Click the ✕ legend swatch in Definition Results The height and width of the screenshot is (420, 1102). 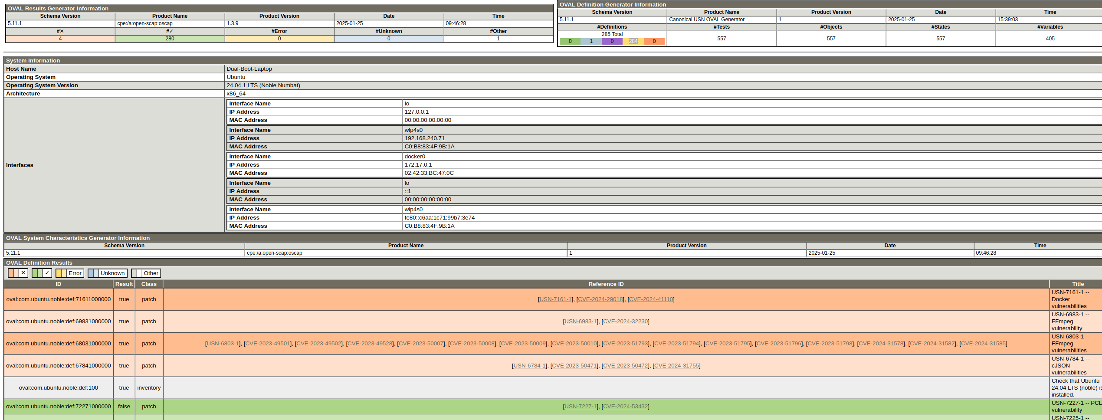click(x=18, y=273)
